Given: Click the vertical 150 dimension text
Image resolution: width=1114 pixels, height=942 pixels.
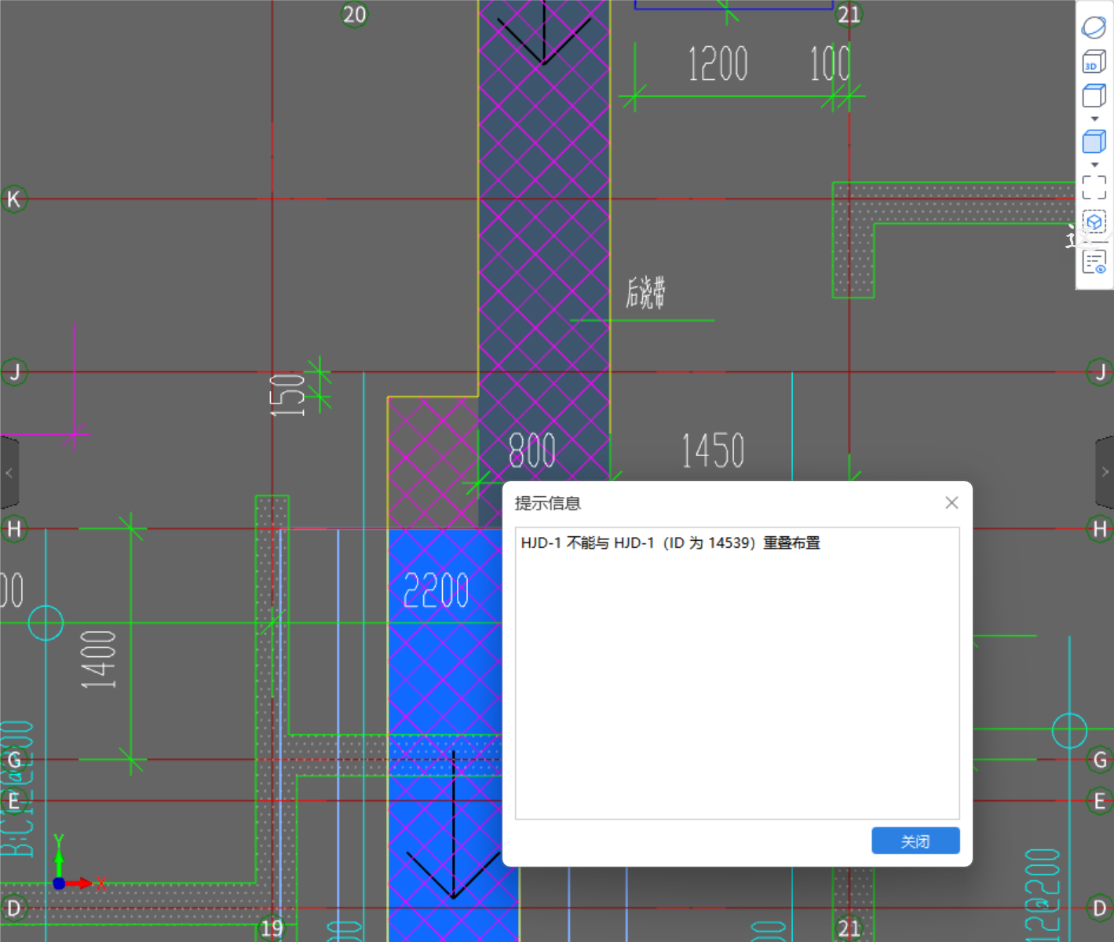Looking at the screenshot, I should [287, 395].
